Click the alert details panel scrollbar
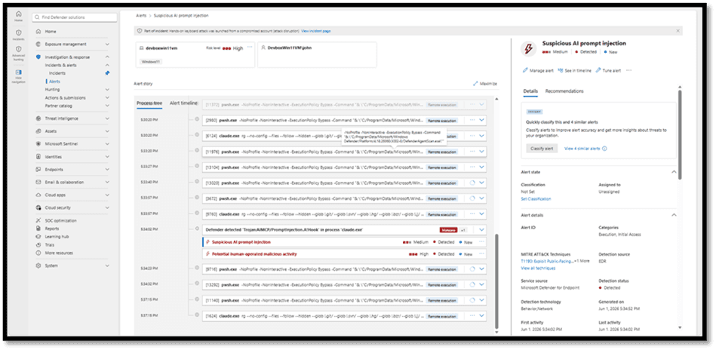 [x=680, y=134]
